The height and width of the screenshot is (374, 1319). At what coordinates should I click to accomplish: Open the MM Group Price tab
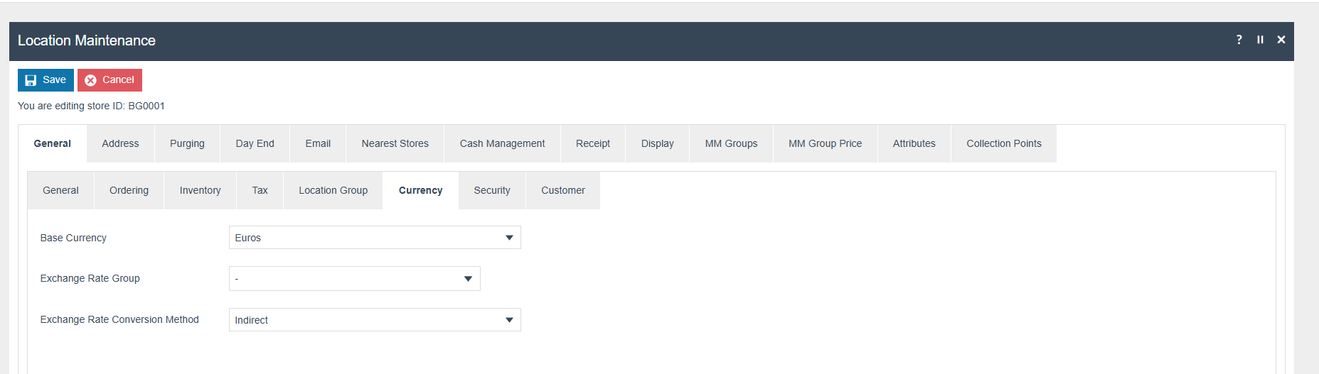click(x=825, y=143)
